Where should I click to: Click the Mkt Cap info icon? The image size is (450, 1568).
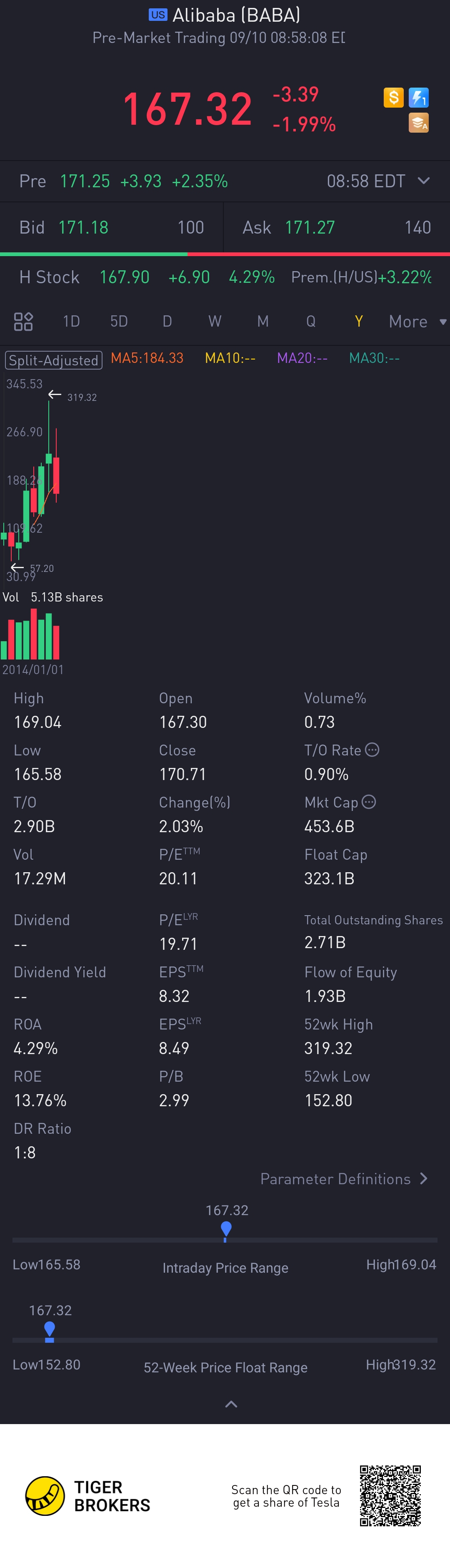pos(368,802)
